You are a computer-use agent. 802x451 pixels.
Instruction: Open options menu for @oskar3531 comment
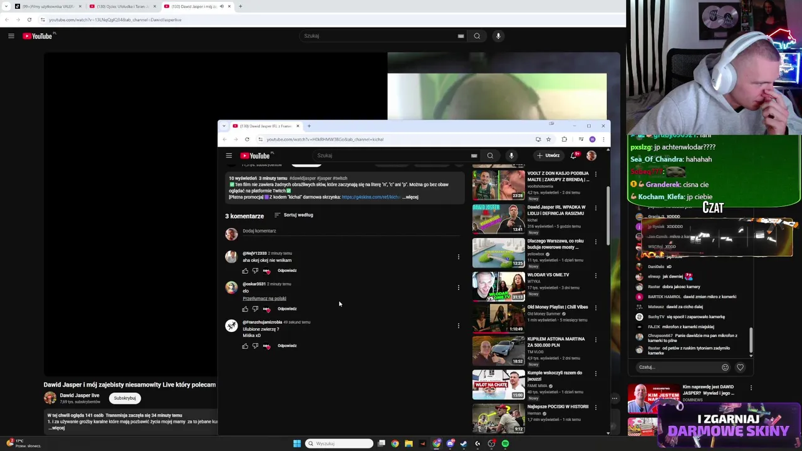point(459,288)
